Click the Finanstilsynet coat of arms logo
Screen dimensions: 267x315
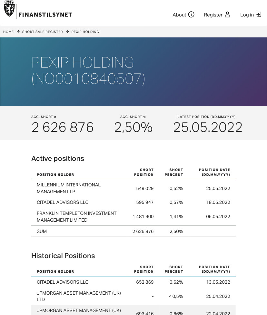point(9,9)
